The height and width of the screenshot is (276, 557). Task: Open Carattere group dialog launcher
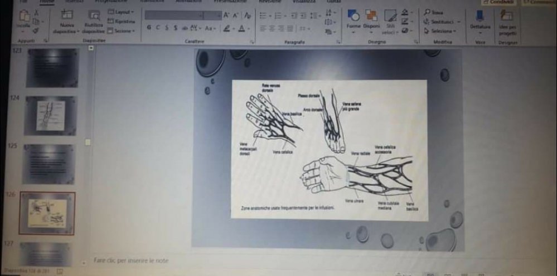coord(252,42)
